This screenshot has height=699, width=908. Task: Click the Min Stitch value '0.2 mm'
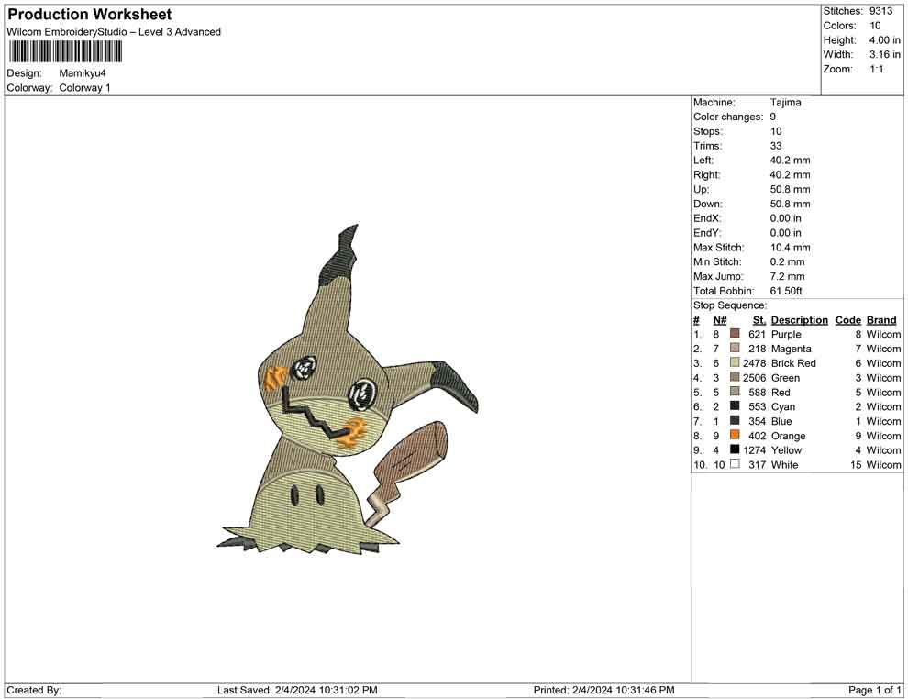pyautogui.click(x=787, y=261)
